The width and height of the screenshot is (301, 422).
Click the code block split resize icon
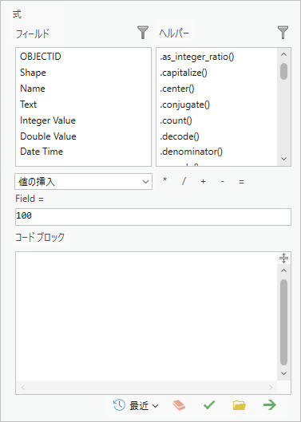[283, 258]
